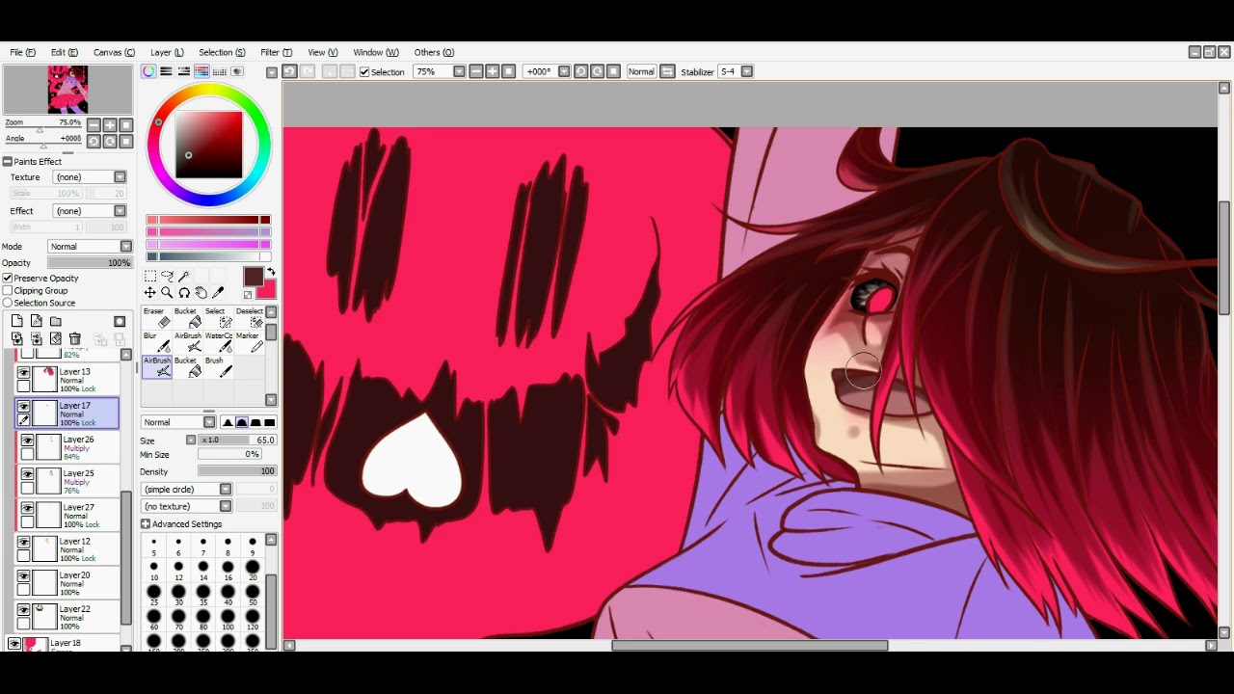Viewport: 1234px width, 694px height.
Task: Select the Deselect pen tool
Action: pyautogui.click(x=250, y=318)
